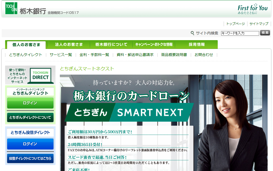The width and height of the screenshot is (273, 171).
Task: Click the 持っていますか？大人の対応力を。 tagline
Action: 134,83
